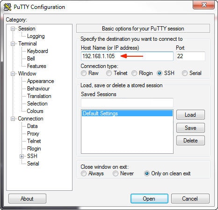
Task: Click the Host Name input field
Action: (127, 56)
